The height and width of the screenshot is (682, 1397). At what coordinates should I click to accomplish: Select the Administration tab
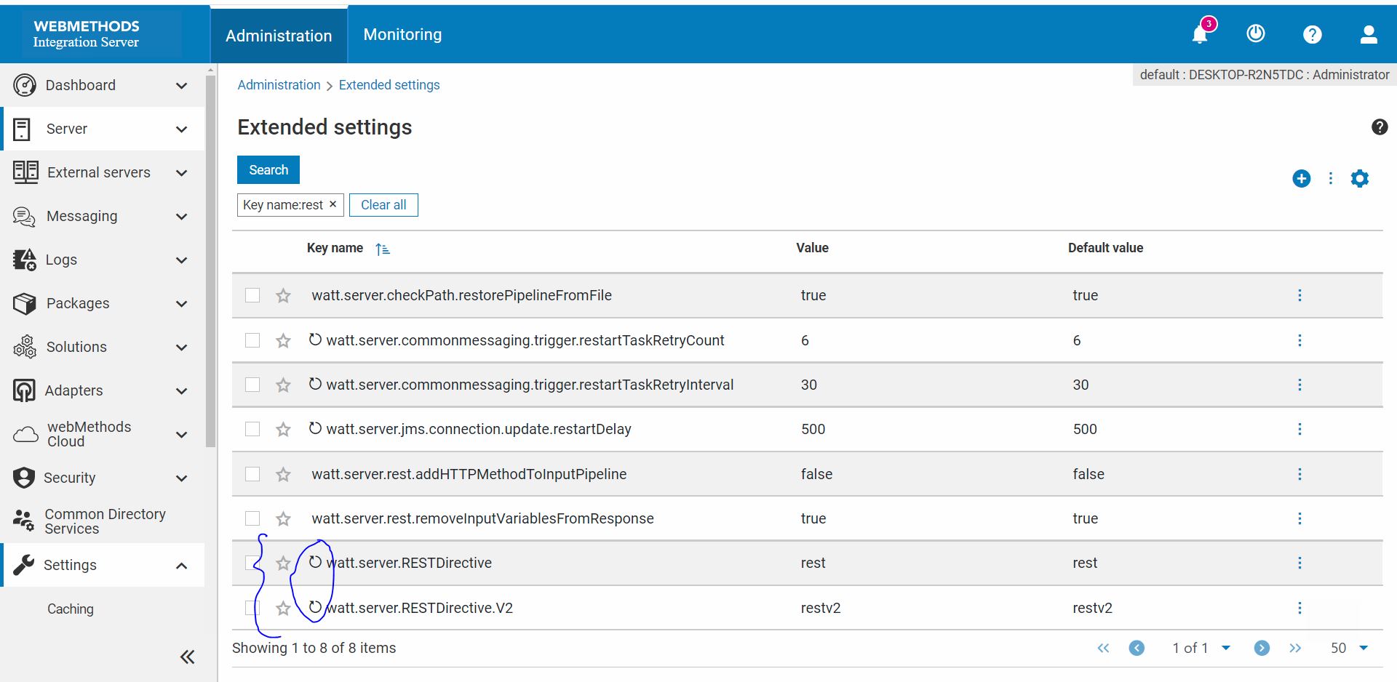[x=279, y=35]
